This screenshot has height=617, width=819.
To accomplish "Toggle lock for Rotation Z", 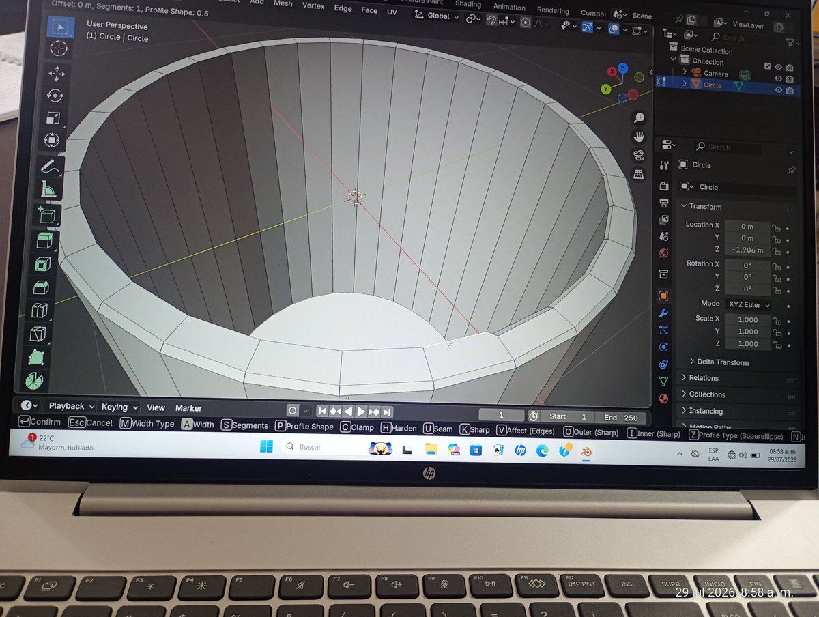I will tap(776, 289).
